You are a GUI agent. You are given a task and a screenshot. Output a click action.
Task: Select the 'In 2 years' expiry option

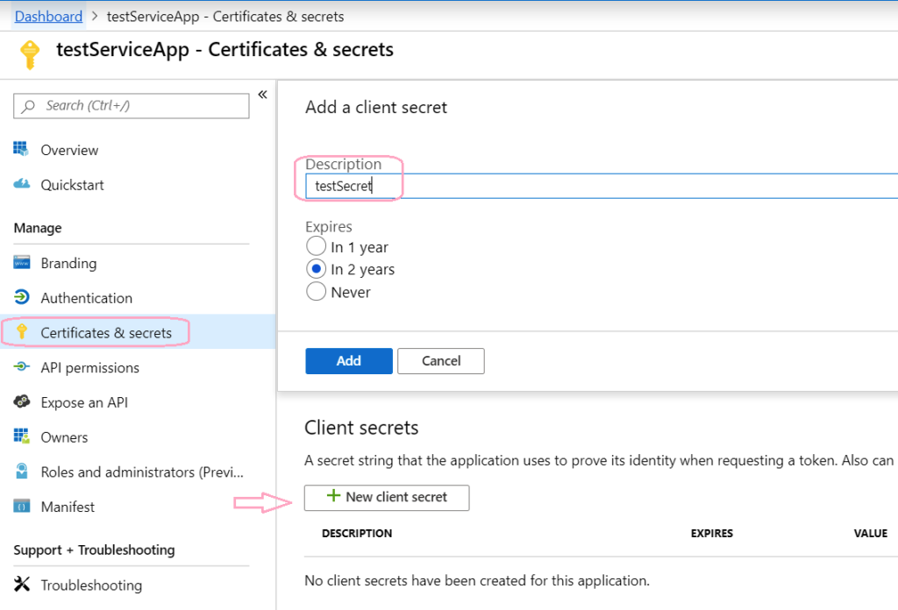(316, 269)
